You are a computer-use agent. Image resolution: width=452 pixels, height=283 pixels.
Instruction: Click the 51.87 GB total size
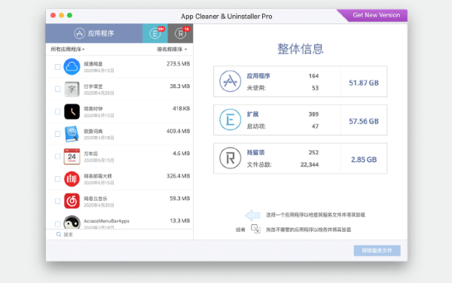364,83
